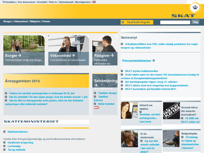Open SKAT-aktion mod sort rengøring link

tap(157, 86)
